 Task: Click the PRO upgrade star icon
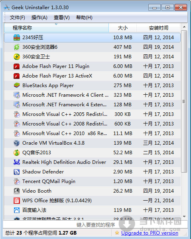(117, 233)
